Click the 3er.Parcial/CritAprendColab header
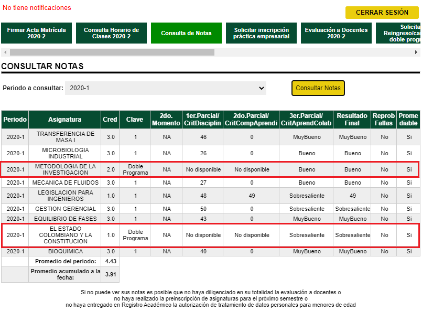The image size is (422, 311). [306, 119]
